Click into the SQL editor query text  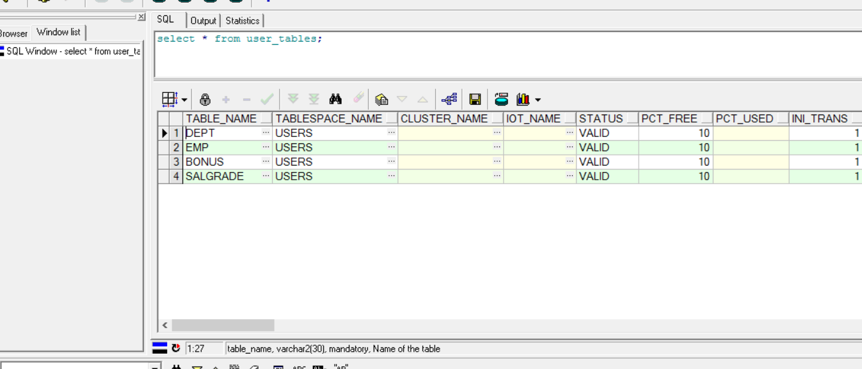pos(239,39)
